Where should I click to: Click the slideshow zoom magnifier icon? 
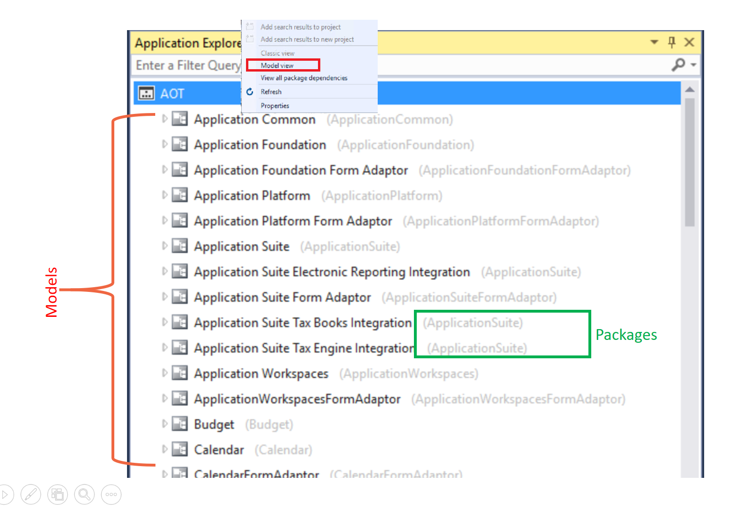coord(84,494)
